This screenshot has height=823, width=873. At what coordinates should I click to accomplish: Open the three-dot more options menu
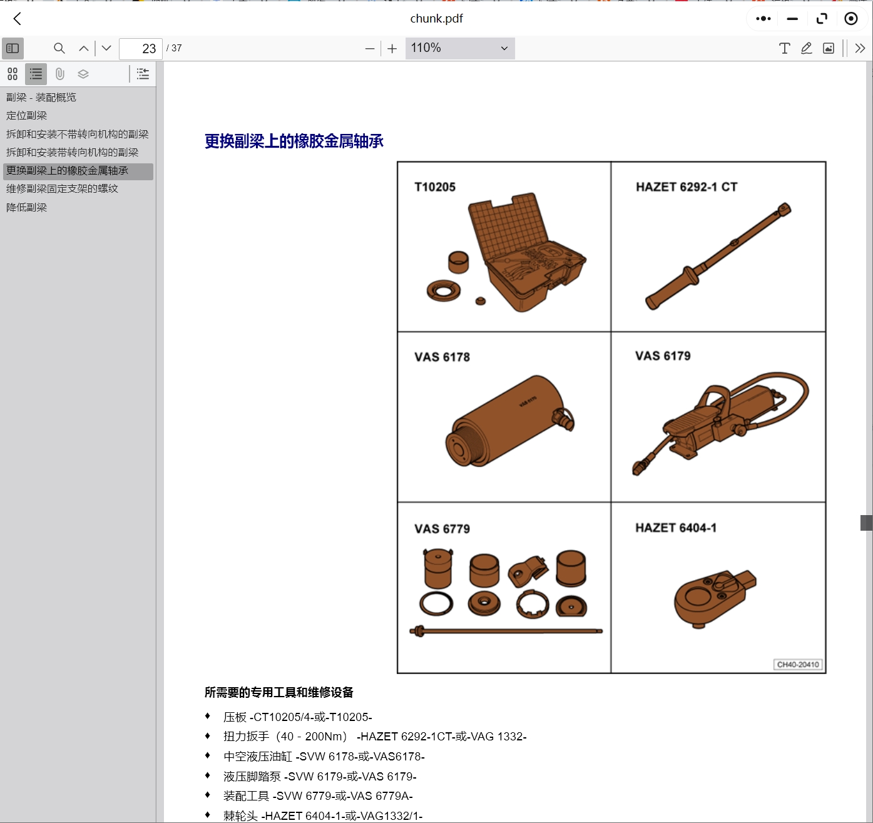763,19
